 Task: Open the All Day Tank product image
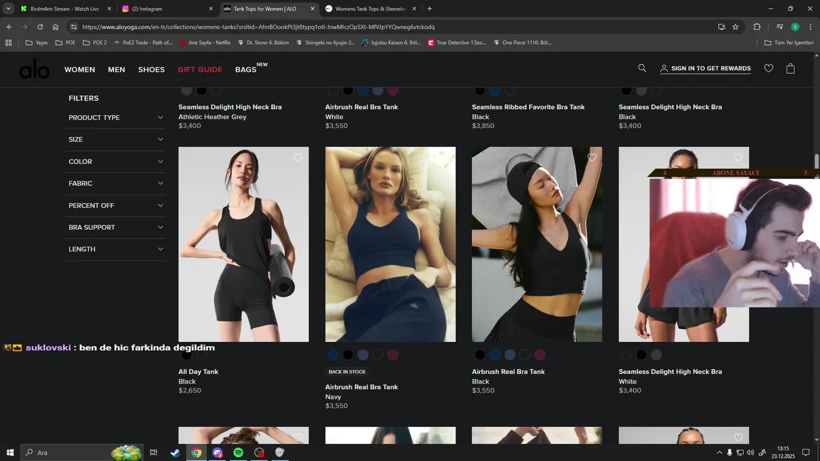tap(243, 244)
